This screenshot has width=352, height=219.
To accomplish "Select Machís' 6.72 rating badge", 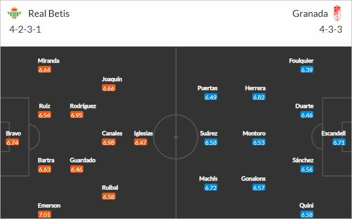I will coord(211,187).
